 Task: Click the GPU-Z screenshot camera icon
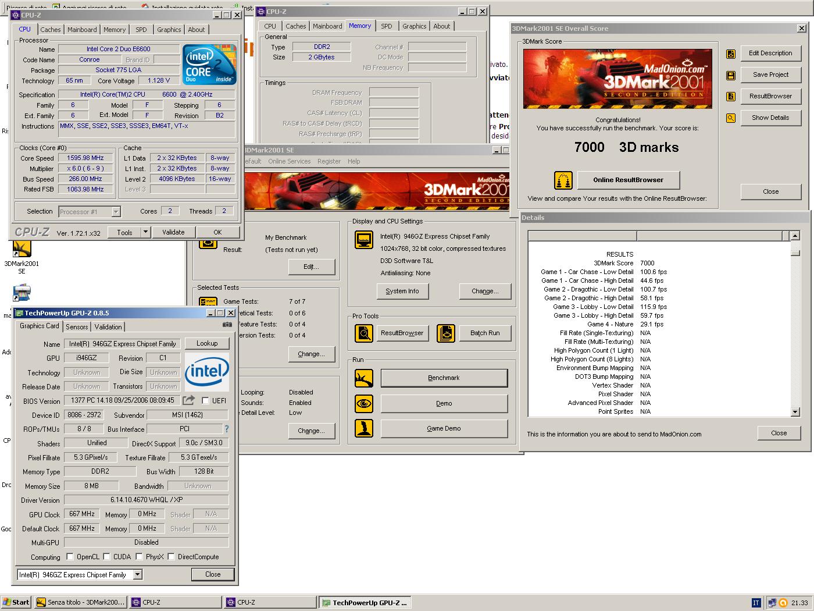pyautogui.click(x=227, y=325)
